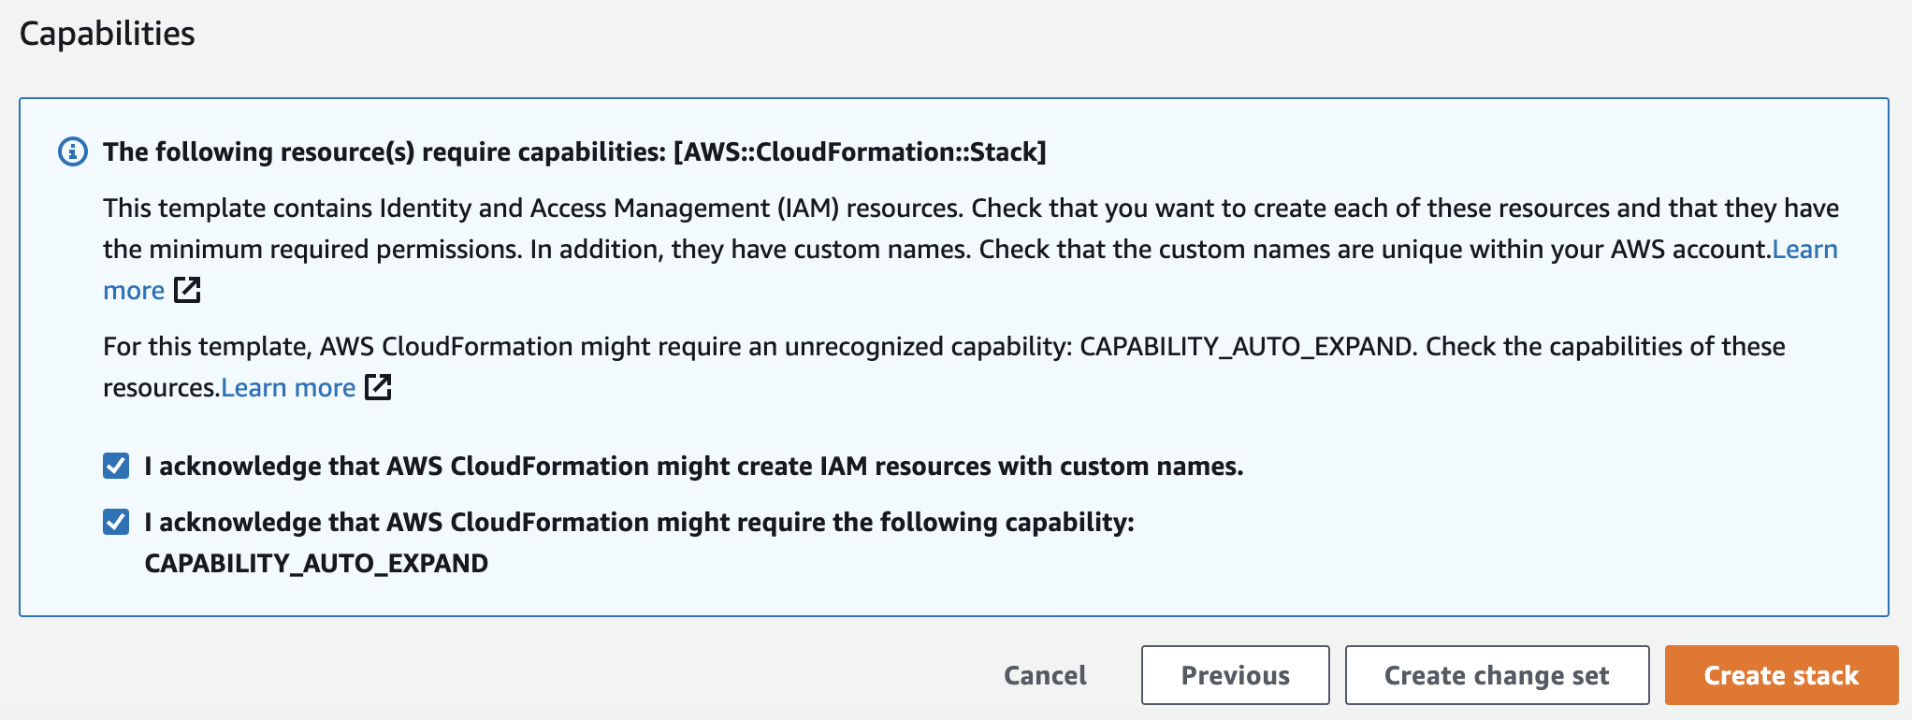Click the blue info circle icon
The width and height of the screenshot is (1912, 720).
click(73, 151)
